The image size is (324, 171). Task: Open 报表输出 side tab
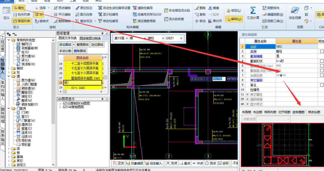click(x=3, y=138)
